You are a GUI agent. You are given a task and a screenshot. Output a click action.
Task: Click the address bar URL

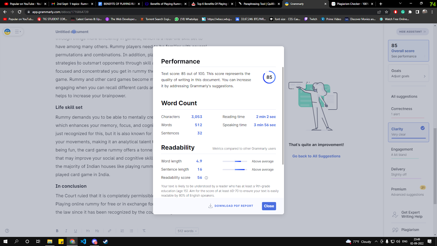click(x=60, y=12)
